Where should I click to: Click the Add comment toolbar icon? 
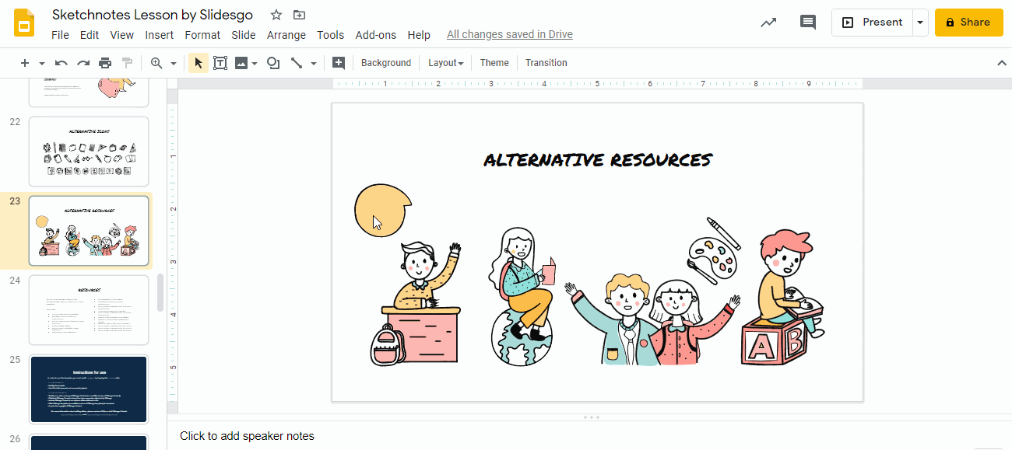(339, 63)
